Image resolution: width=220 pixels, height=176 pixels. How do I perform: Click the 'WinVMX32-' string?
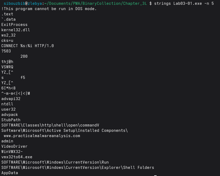coord(12,152)
